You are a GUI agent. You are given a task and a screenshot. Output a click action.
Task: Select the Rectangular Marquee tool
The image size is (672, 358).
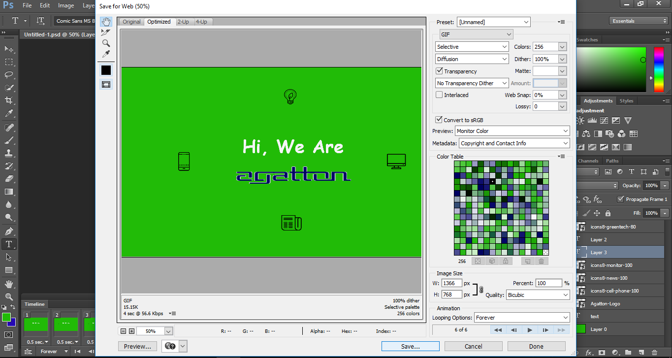(x=9, y=62)
